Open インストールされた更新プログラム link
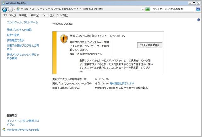Image resolution: width=202 pixels, height=137 pixels. point(23,123)
